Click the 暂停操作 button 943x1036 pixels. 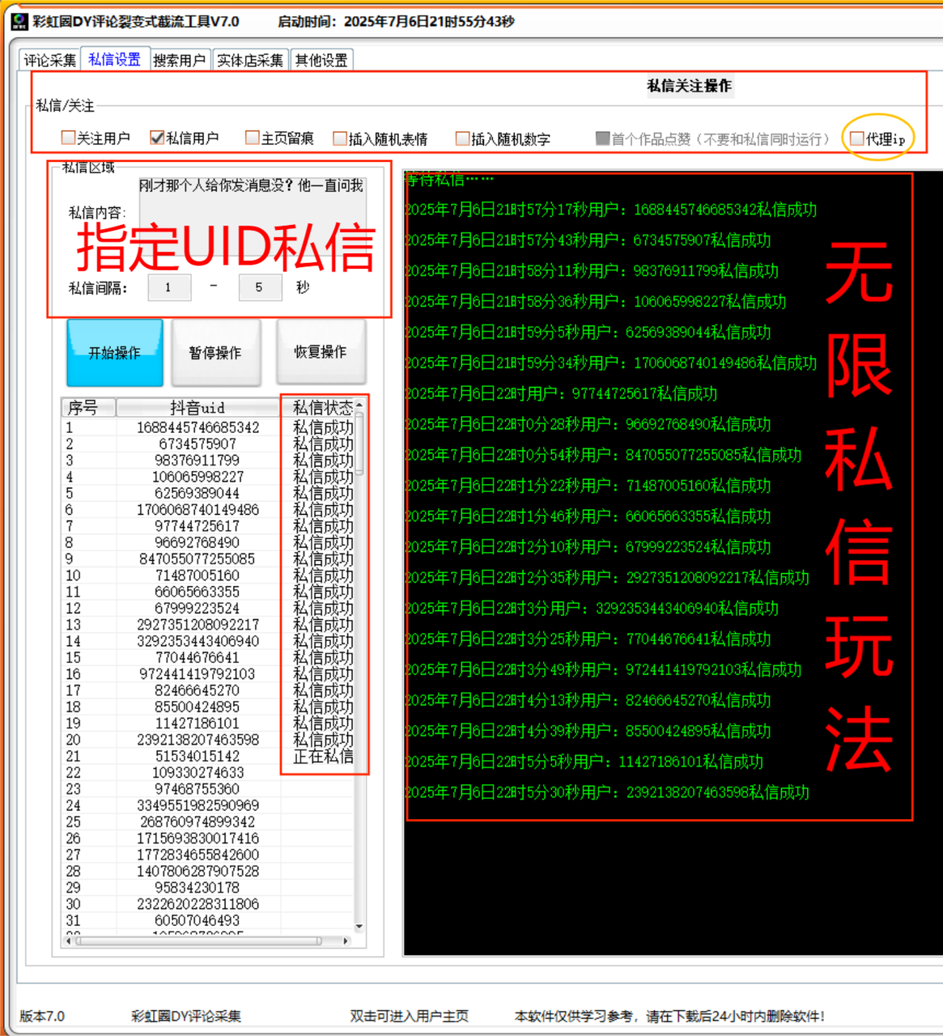pos(215,353)
